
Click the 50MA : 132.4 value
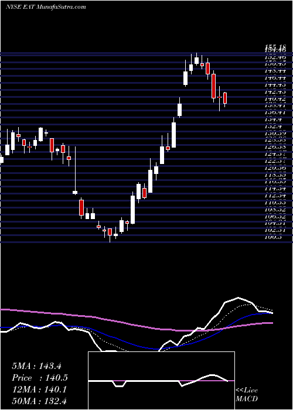39,401
